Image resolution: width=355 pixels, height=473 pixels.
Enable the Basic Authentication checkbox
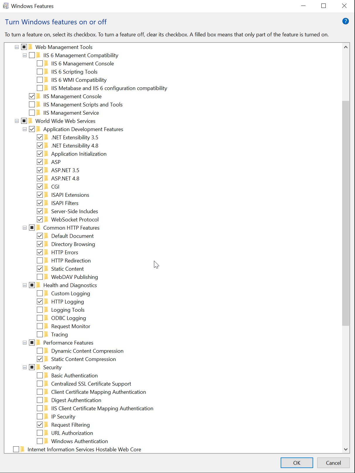pos(40,375)
